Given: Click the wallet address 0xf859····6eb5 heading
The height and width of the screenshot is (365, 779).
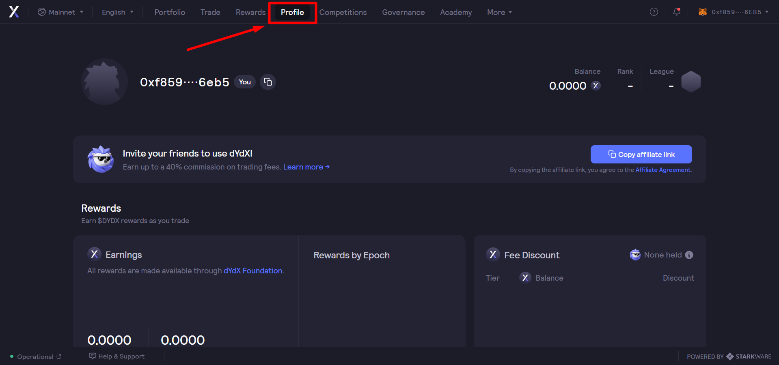Looking at the screenshot, I should pos(185,82).
